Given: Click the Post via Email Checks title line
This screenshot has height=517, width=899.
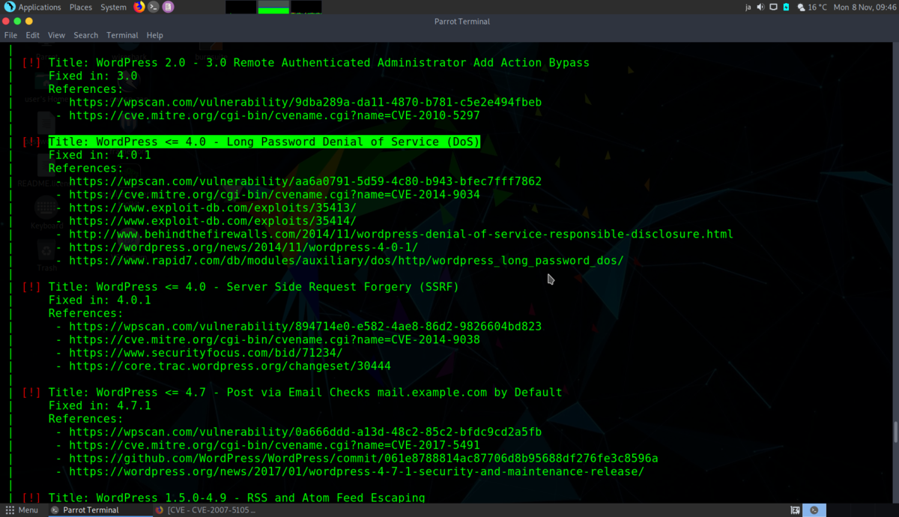Looking at the screenshot, I should point(305,393).
